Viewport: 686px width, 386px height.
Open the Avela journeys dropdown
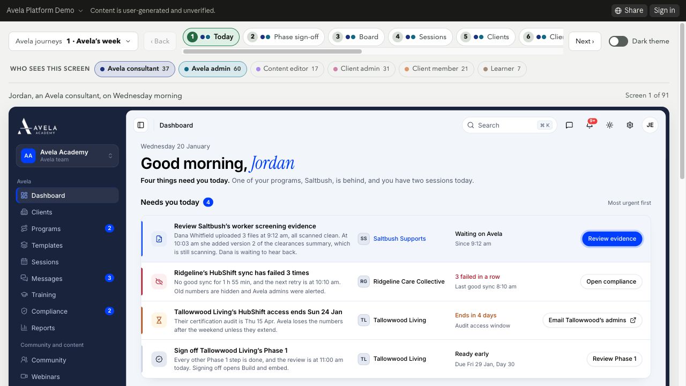(73, 41)
